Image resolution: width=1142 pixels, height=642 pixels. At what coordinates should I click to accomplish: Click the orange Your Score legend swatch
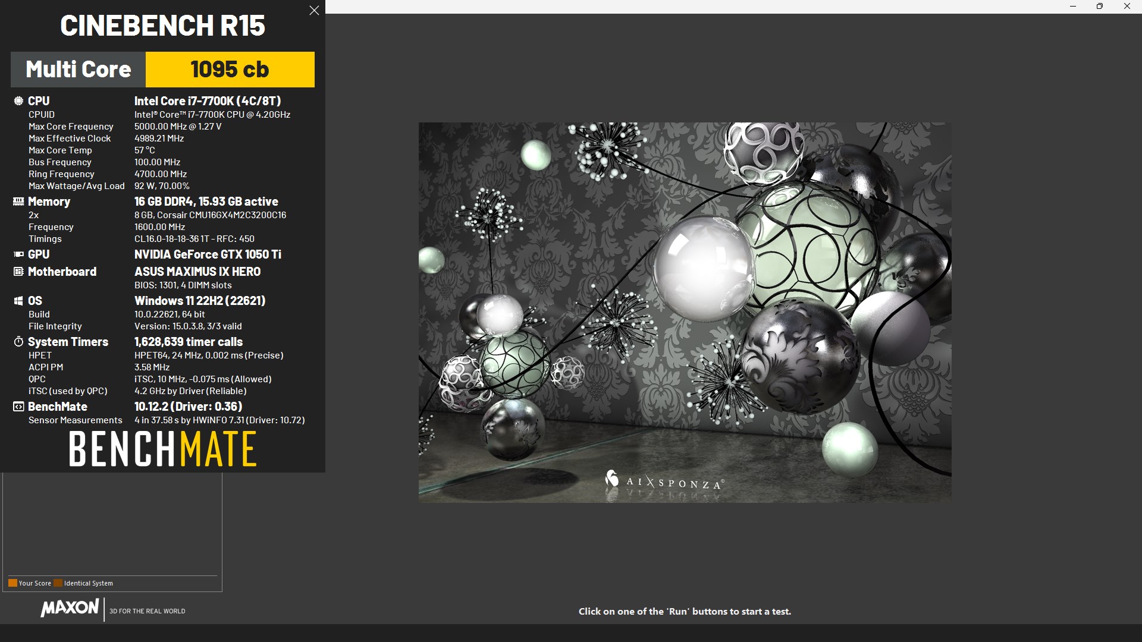coord(12,583)
